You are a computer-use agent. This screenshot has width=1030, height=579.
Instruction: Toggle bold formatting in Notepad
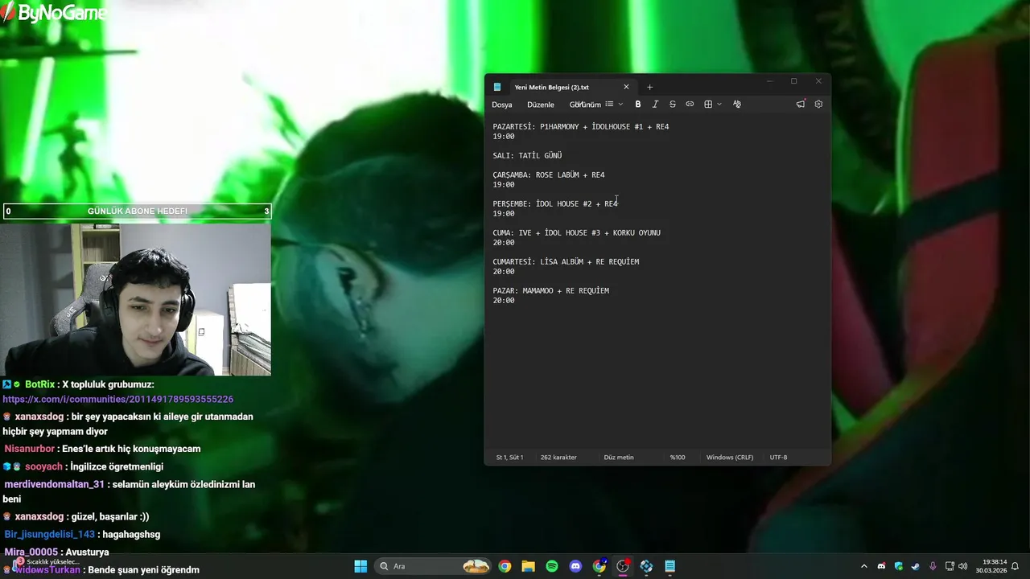click(638, 105)
